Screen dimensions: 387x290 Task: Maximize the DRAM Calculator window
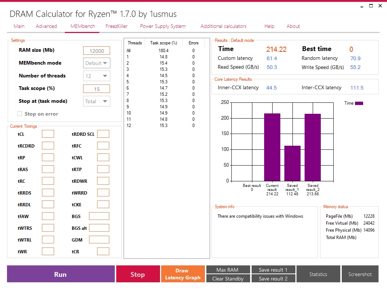coord(371,6)
